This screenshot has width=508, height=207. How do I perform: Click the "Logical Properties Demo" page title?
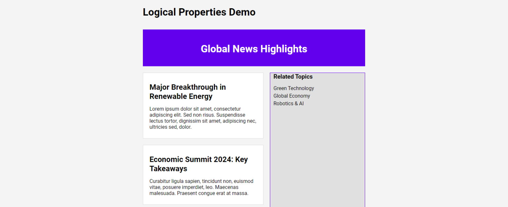199,12
